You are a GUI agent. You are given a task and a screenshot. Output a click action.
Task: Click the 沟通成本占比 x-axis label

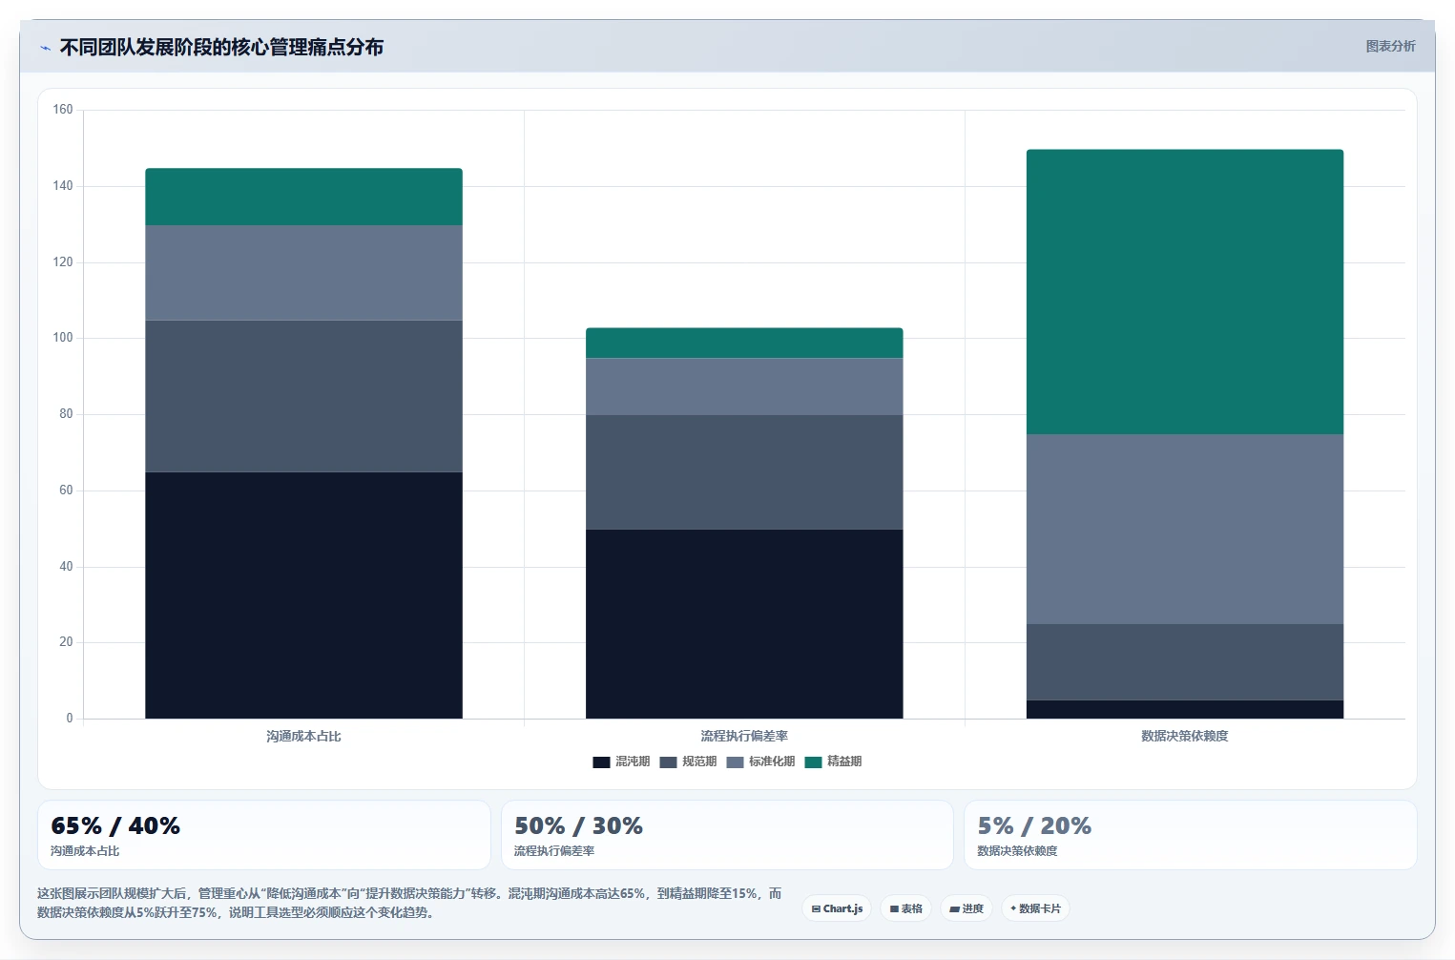pos(303,736)
